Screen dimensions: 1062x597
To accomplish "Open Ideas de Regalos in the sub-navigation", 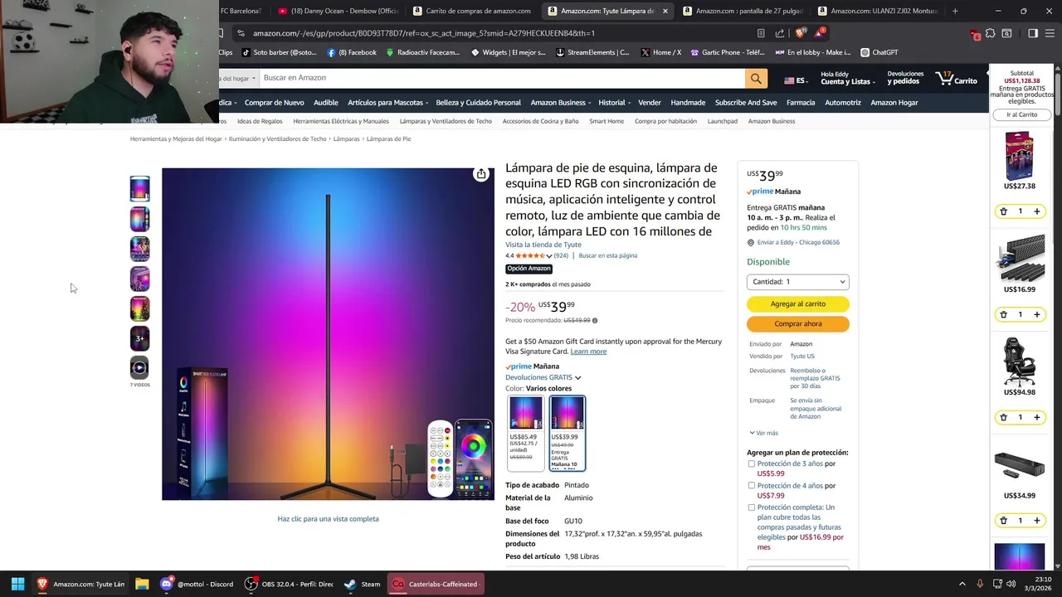I will (260, 121).
